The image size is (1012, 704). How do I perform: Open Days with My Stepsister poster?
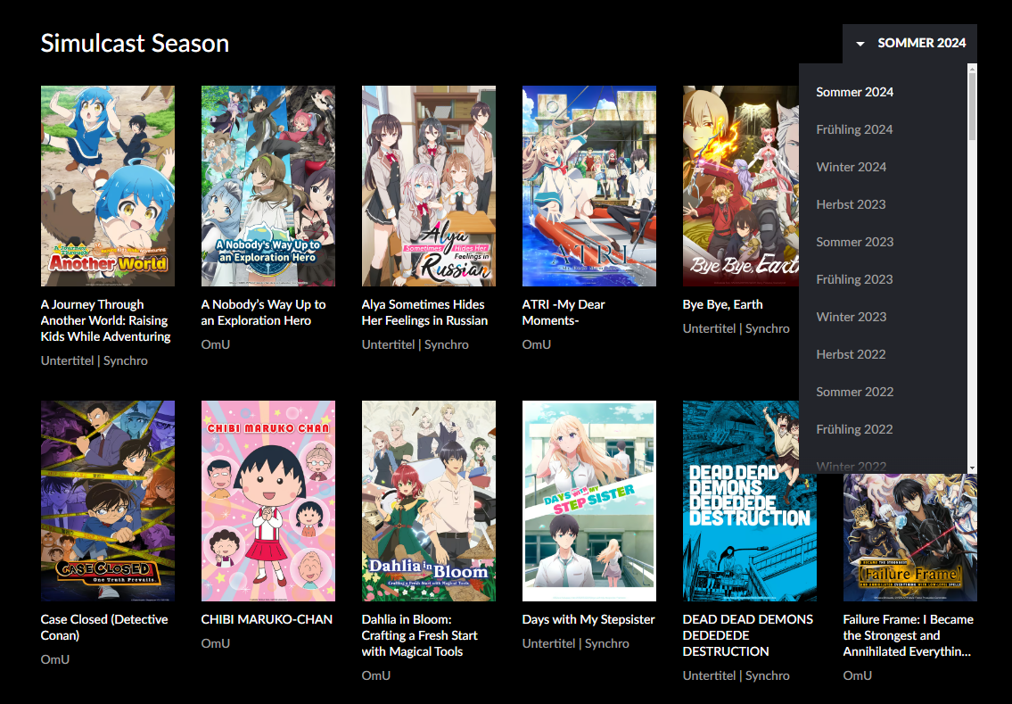589,501
